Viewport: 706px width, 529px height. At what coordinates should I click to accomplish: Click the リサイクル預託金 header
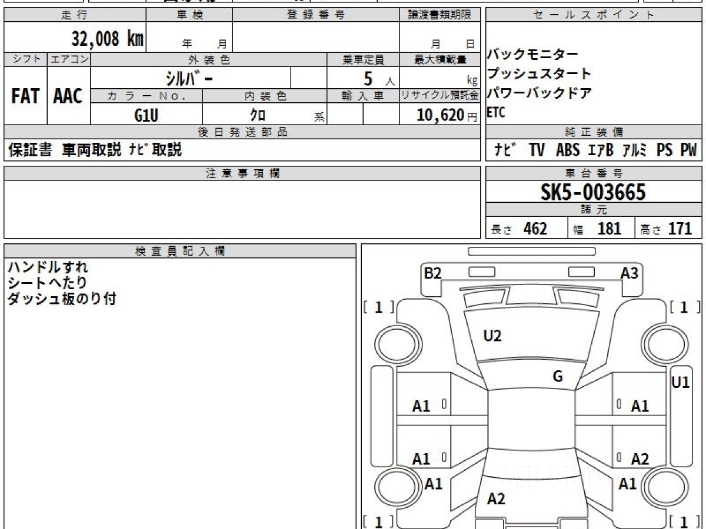[x=440, y=96]
